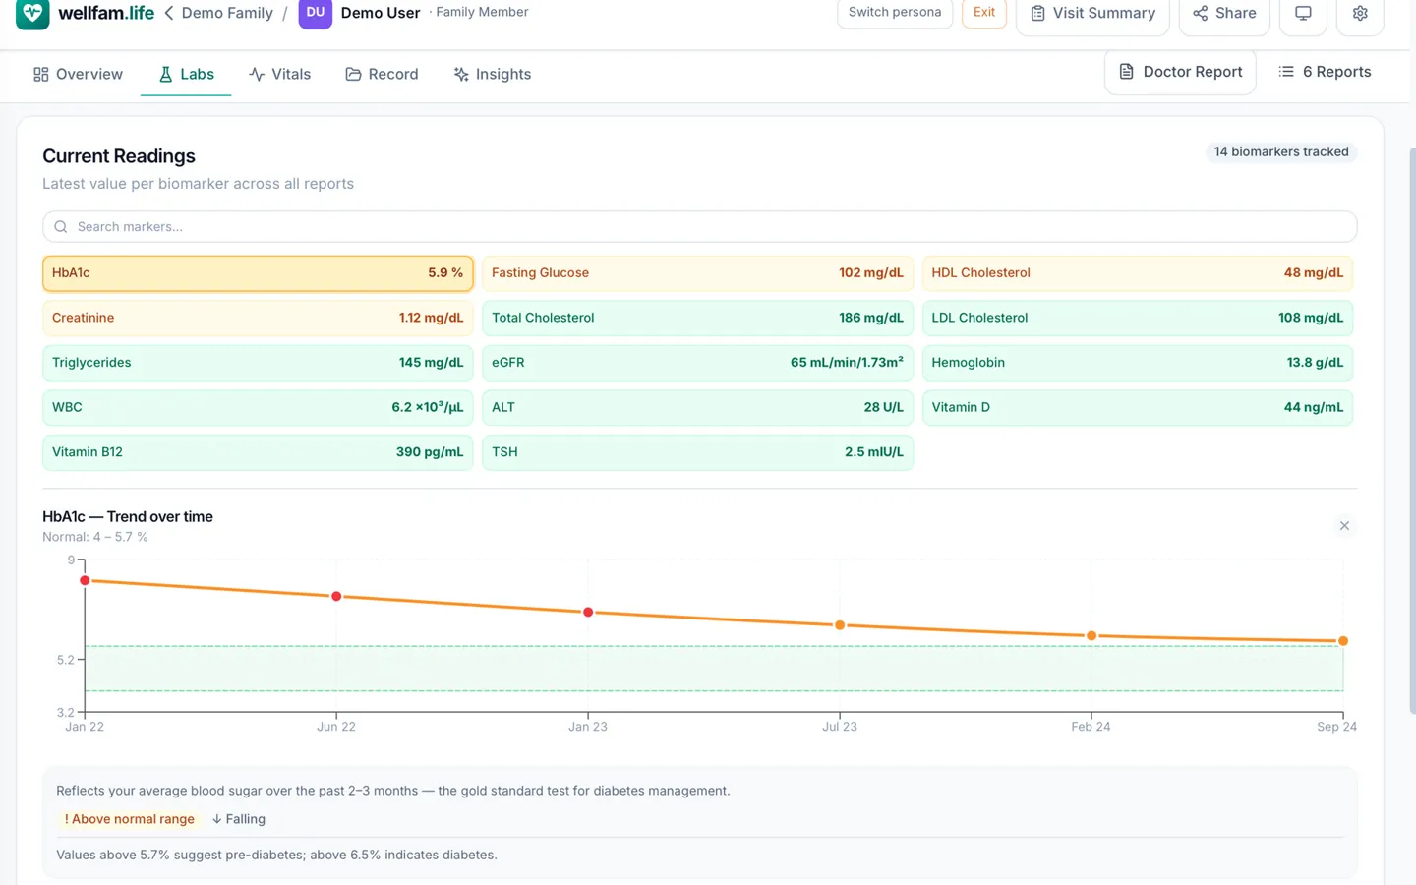This screenshot has height=885, width=1416.
Task: Toggle the TSH biomarker card
Action: click(697, 452)
